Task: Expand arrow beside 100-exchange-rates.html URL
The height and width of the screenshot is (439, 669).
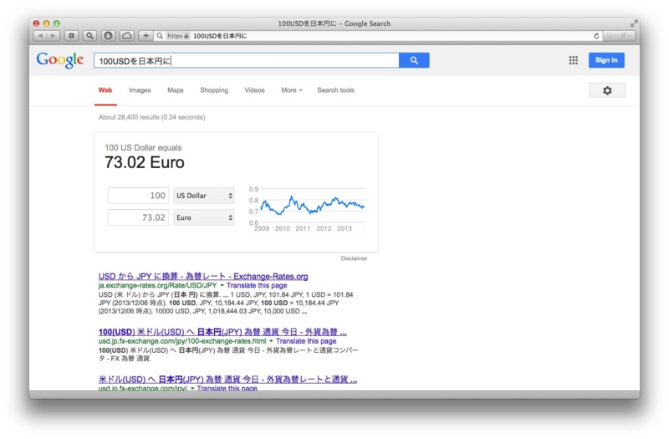Action: point(271,341)
